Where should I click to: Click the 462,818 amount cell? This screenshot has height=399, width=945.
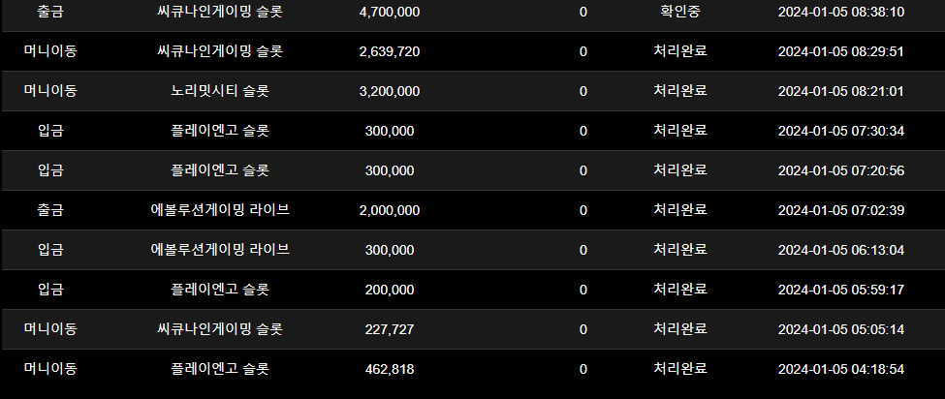[x=390, y=370]
